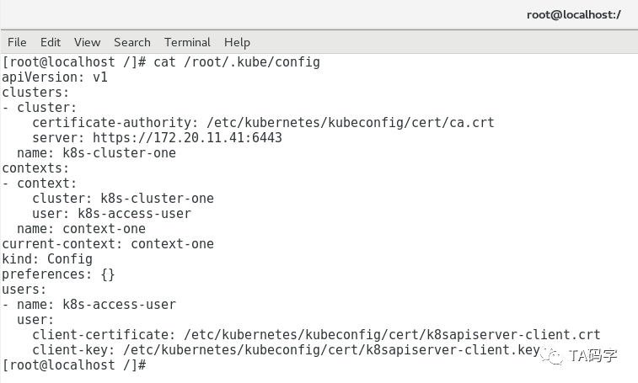The image size is (638, 383).
Task: Open the File menu
Action: click(17, 42)
